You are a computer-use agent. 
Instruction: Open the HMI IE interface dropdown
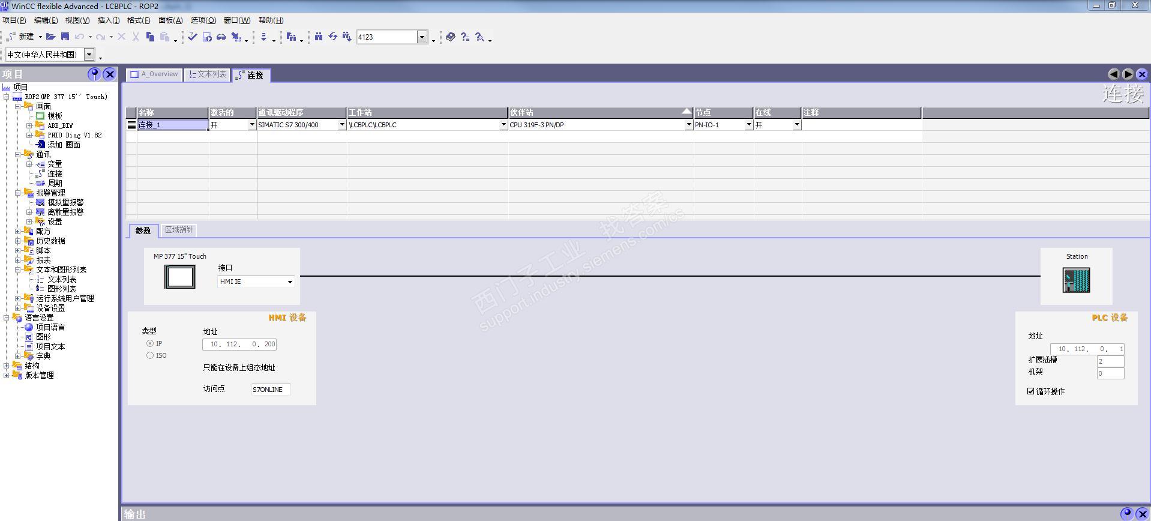click(290, 282)
